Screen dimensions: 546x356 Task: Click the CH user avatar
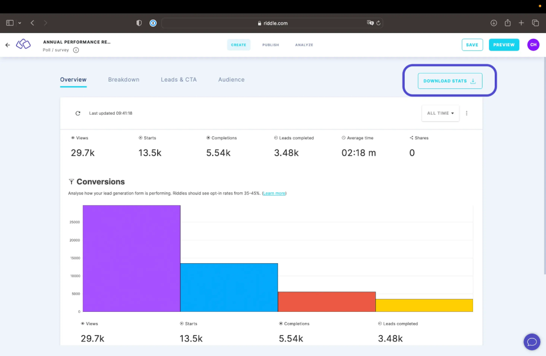[x=533, y=45]
